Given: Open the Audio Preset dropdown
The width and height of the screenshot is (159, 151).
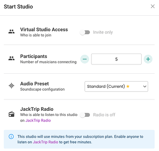Looking at the screenshot, I should click(116, 87).
